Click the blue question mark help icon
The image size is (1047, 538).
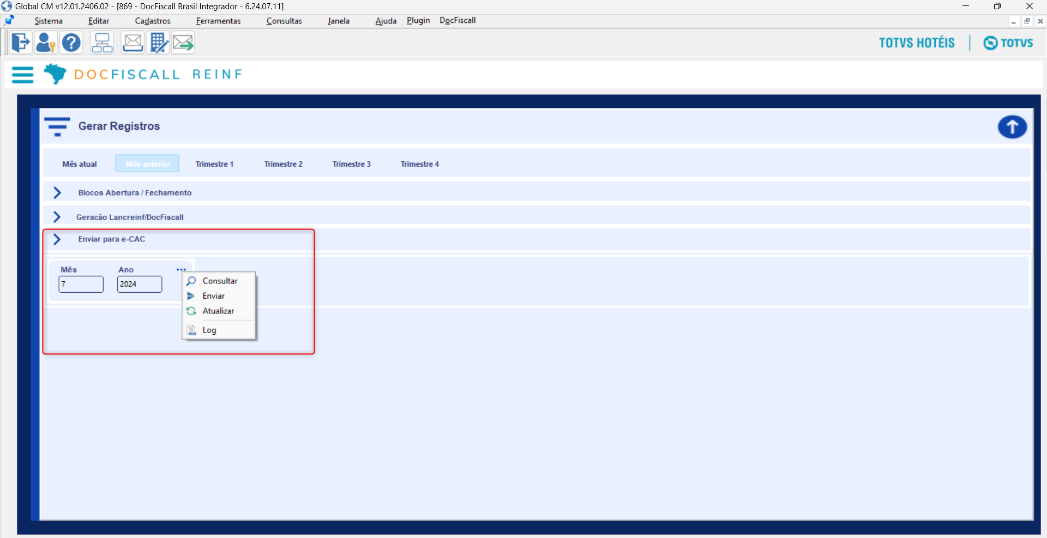point(71,43)
